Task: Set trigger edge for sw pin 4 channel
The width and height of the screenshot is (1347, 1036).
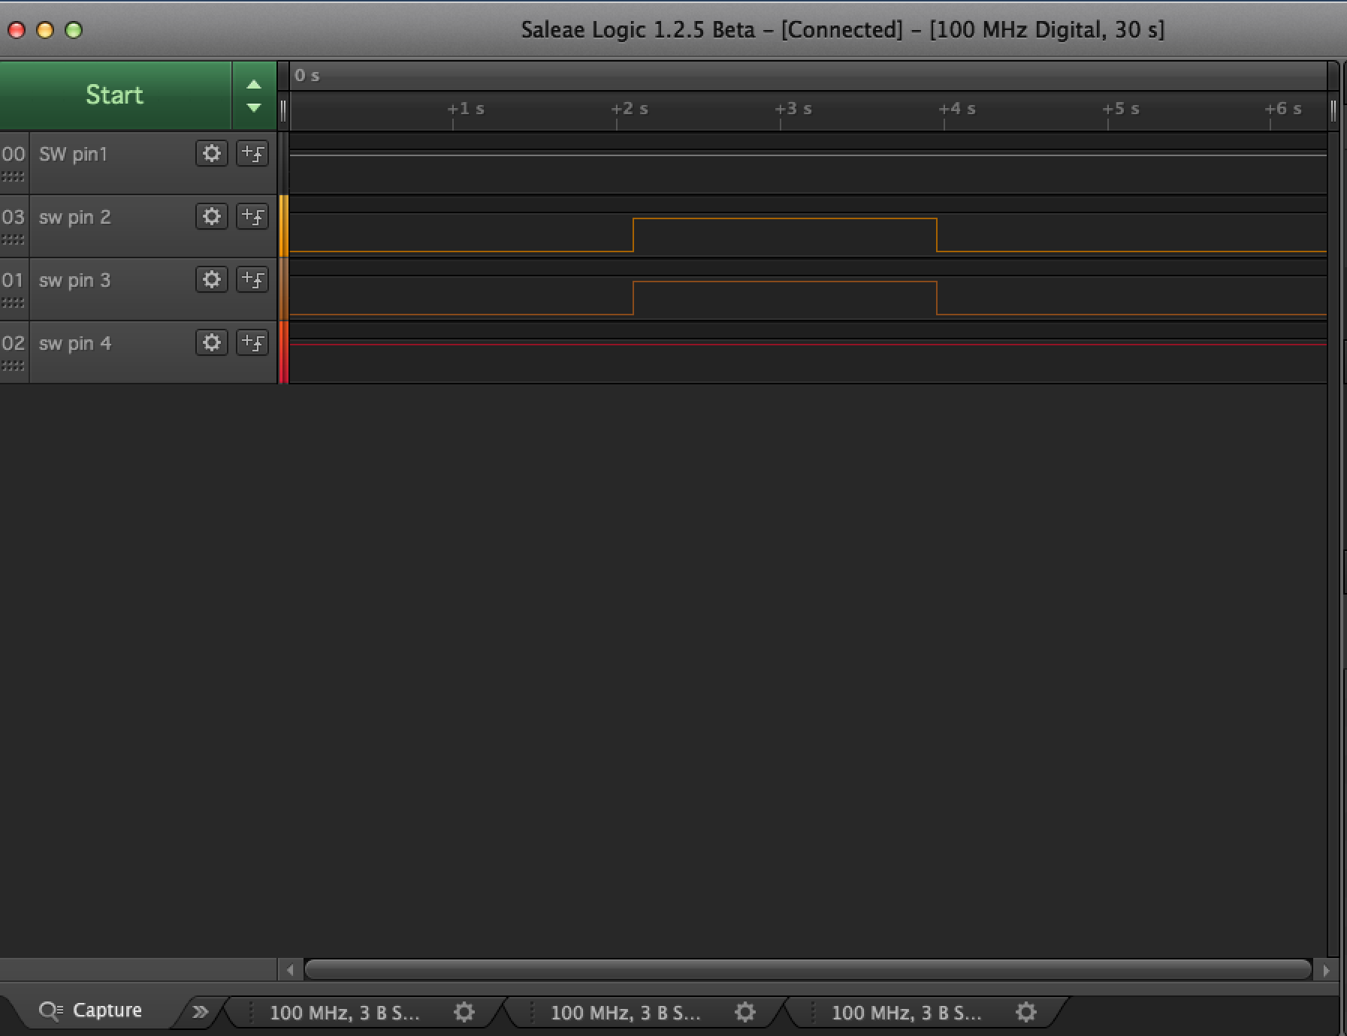Action: pos(252,342)
